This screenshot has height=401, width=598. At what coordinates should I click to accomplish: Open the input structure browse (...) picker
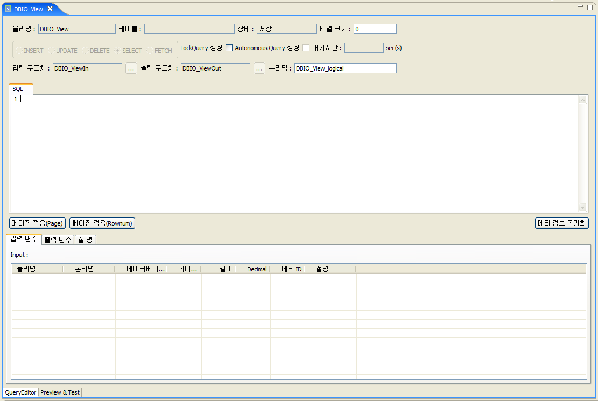tap(131, 68)
